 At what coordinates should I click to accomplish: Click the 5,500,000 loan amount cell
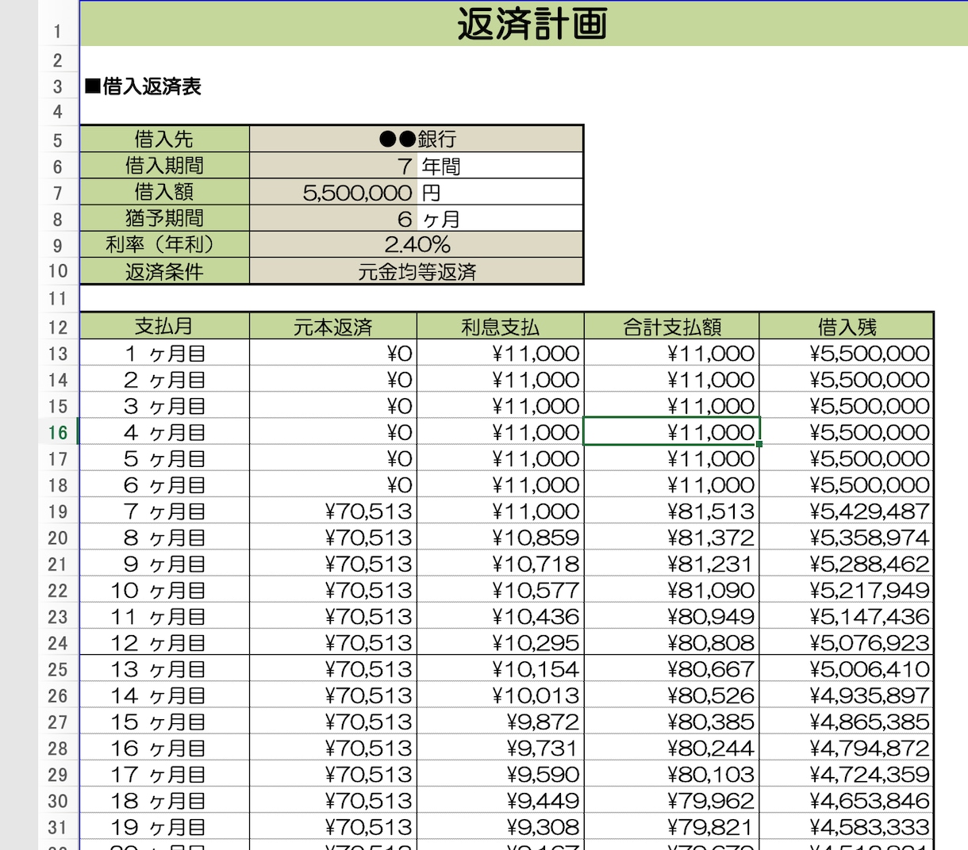pyautogui.click(x=333, y=192)
